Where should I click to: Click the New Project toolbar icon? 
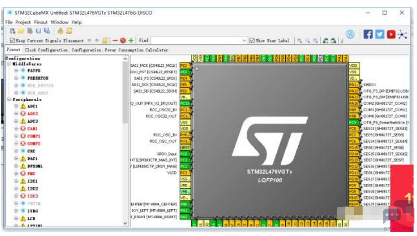13,31
